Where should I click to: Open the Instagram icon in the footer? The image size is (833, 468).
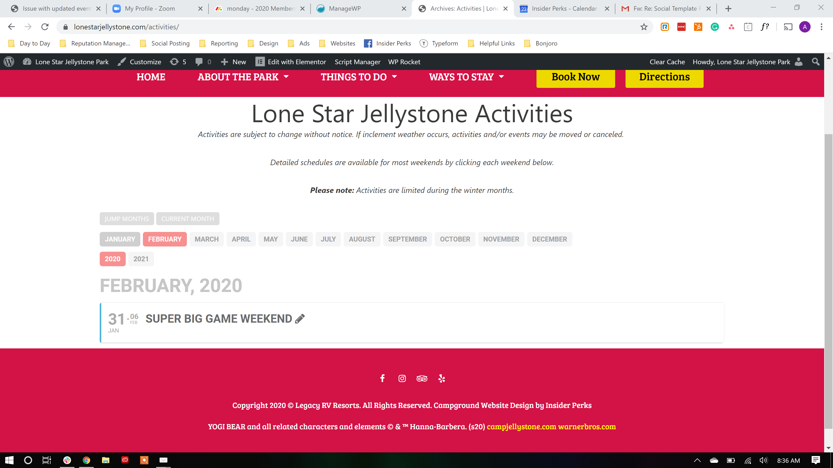point(402,378)
